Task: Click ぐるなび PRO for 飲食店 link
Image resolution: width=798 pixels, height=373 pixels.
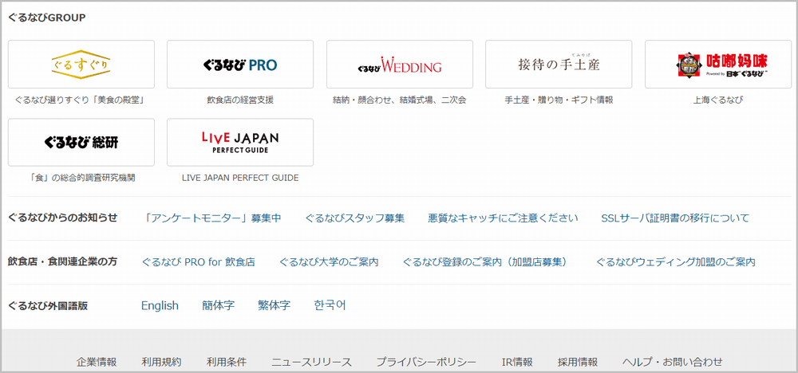Action: [x=198, y=261]
